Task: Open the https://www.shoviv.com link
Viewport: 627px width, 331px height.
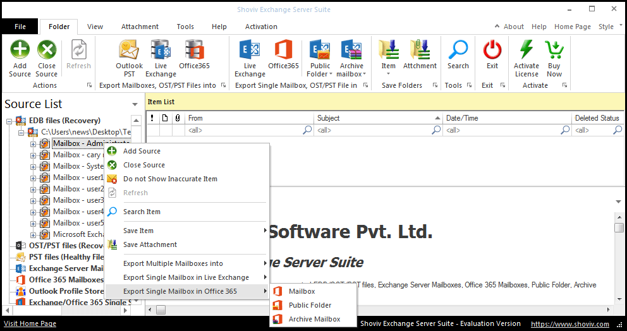Action: 570,324
